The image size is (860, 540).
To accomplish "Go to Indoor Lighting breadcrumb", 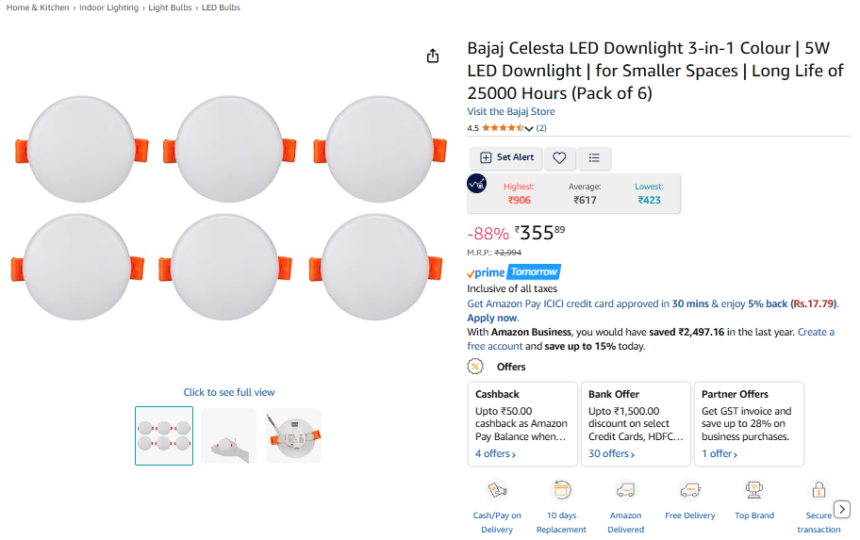I will (108, 8).
